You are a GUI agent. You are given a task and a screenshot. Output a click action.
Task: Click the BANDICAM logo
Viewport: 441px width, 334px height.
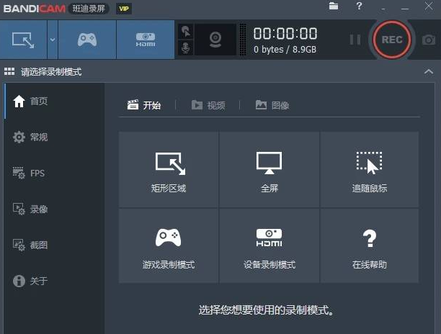point(35,9)
